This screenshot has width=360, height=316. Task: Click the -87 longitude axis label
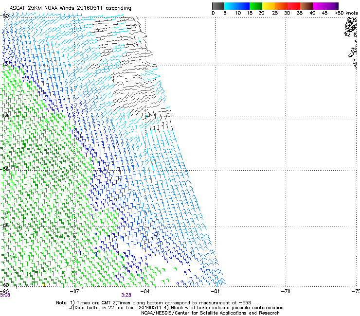(x=74, y=291)
